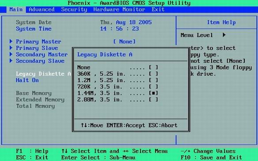Click the Menu Level arrow indicator
The width and height of the screenshot is (258, 161).
(224, 35)
